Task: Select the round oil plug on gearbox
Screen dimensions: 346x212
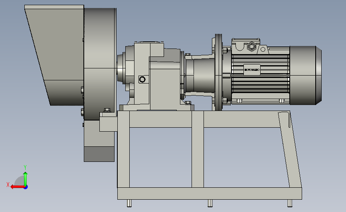Action: click(142, 80)
